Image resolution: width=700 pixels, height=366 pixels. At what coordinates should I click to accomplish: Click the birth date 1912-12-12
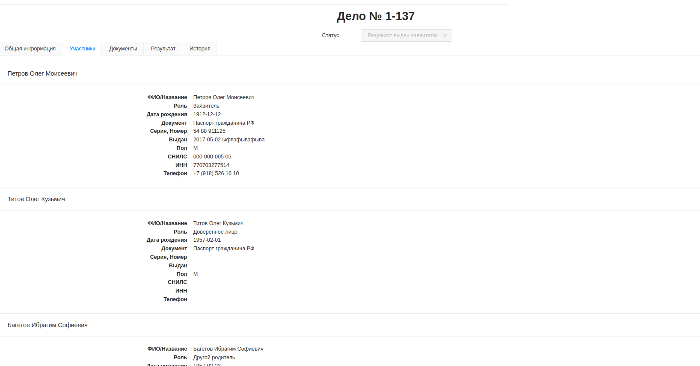pyautogui.click(x=207, y=114)
